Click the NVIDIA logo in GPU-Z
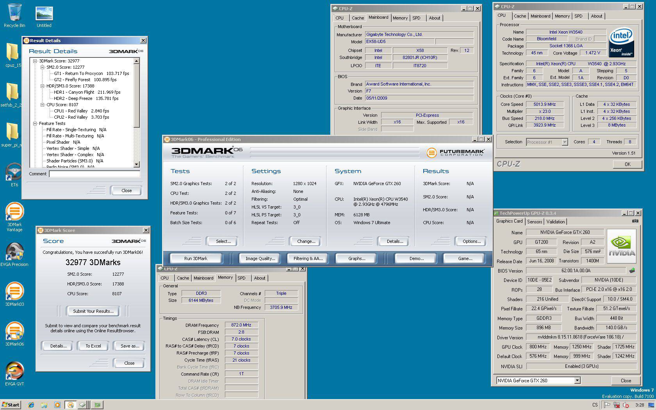 622,246
